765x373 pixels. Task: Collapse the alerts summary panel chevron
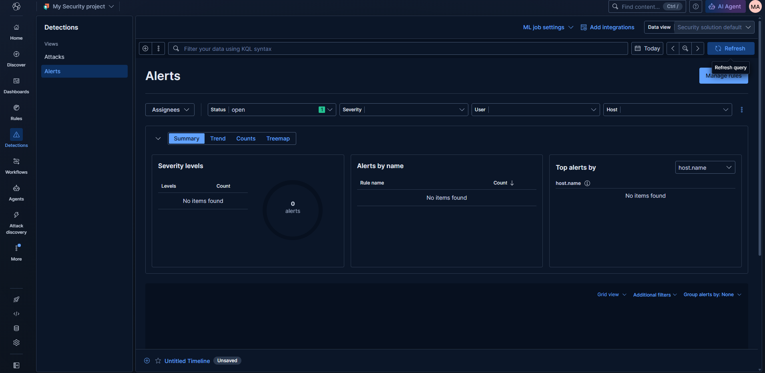pos(158,138)
